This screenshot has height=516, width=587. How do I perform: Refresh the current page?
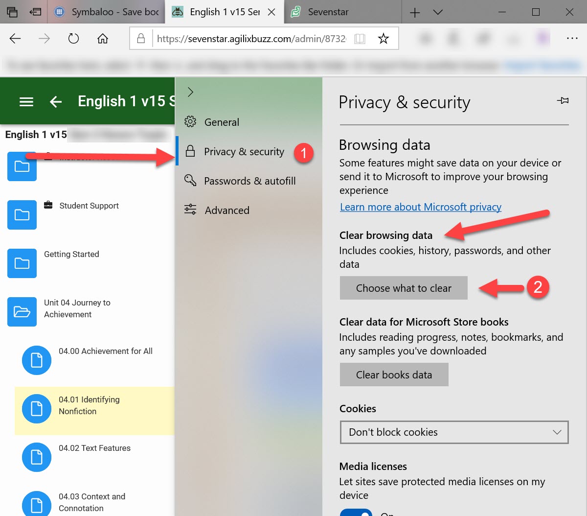pos(73,39)
